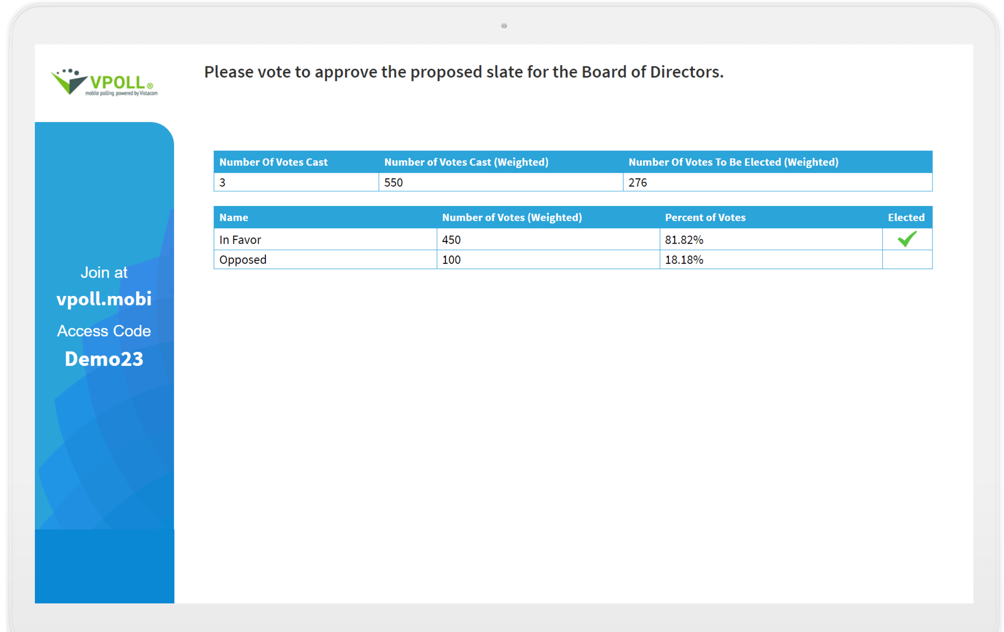Click the 81.82% percent cell

pyautogui.click(x=684, y=240)
